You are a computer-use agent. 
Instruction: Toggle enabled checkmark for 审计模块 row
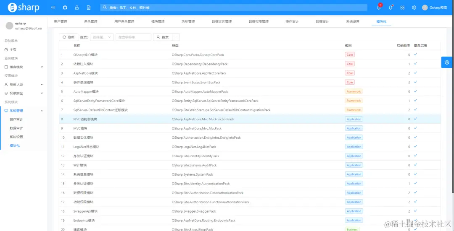pos(415,165)
